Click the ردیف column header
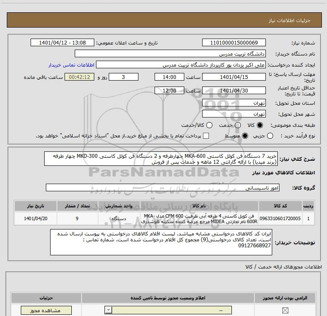The height and width of the screenshot is (316, 327). (308, 206)
